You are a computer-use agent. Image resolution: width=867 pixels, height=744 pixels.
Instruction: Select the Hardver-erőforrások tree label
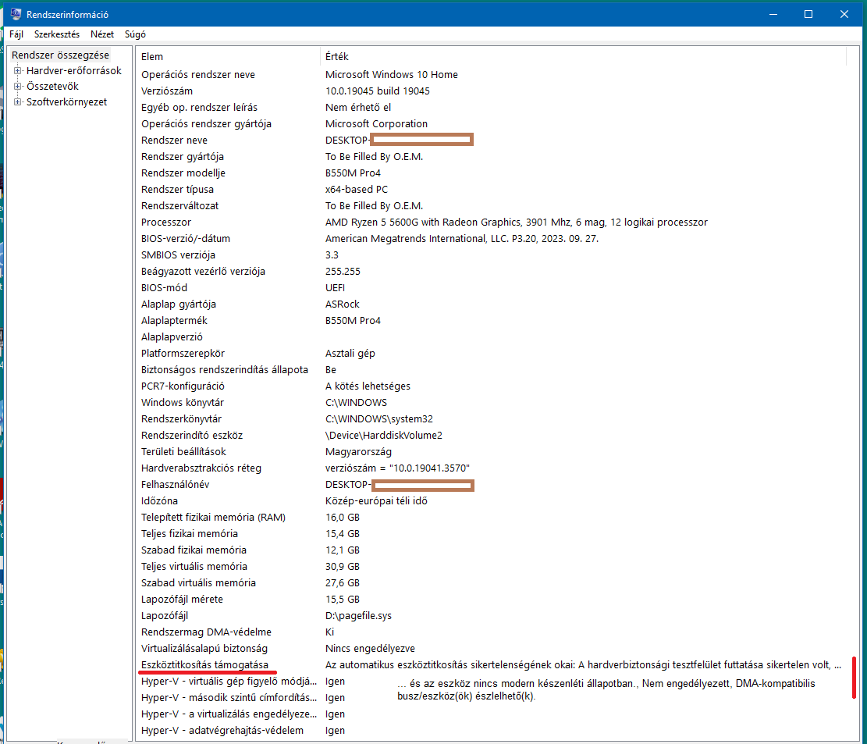click(74, 71)
